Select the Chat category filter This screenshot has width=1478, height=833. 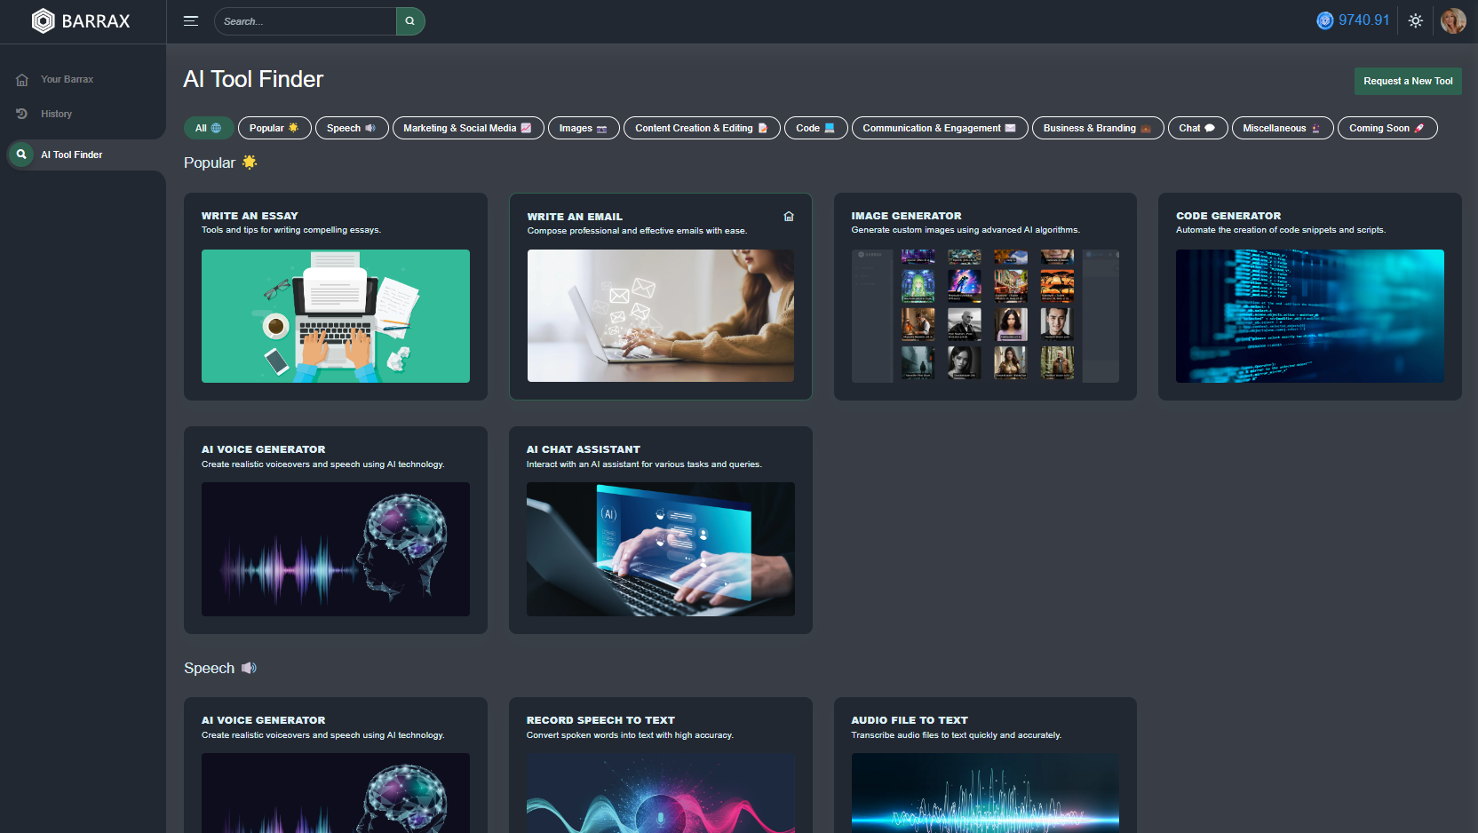[x=1198, y=128]
